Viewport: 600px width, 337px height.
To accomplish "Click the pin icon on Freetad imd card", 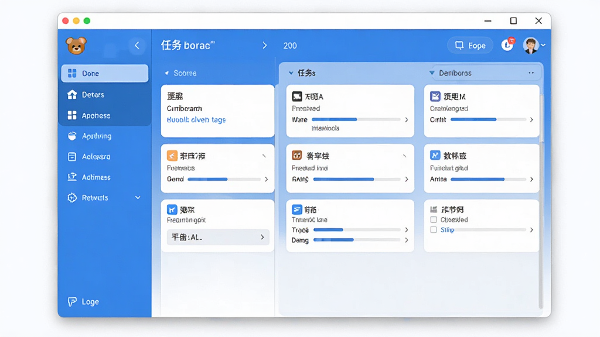I will pos(404,156).
